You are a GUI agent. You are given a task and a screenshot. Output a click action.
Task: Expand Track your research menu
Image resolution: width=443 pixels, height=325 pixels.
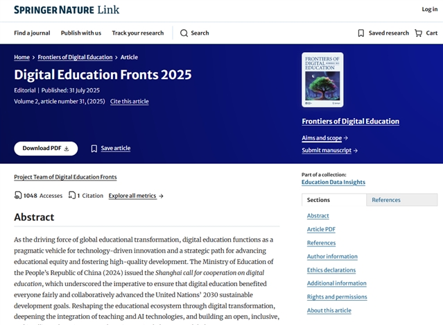(x=138, y=33)
